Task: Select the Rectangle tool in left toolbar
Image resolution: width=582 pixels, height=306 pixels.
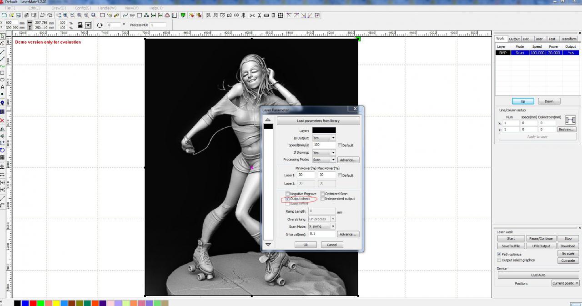Action: (2, 73)
